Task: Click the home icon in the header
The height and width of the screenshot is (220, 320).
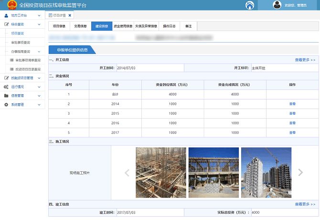Action: point(249,5)
